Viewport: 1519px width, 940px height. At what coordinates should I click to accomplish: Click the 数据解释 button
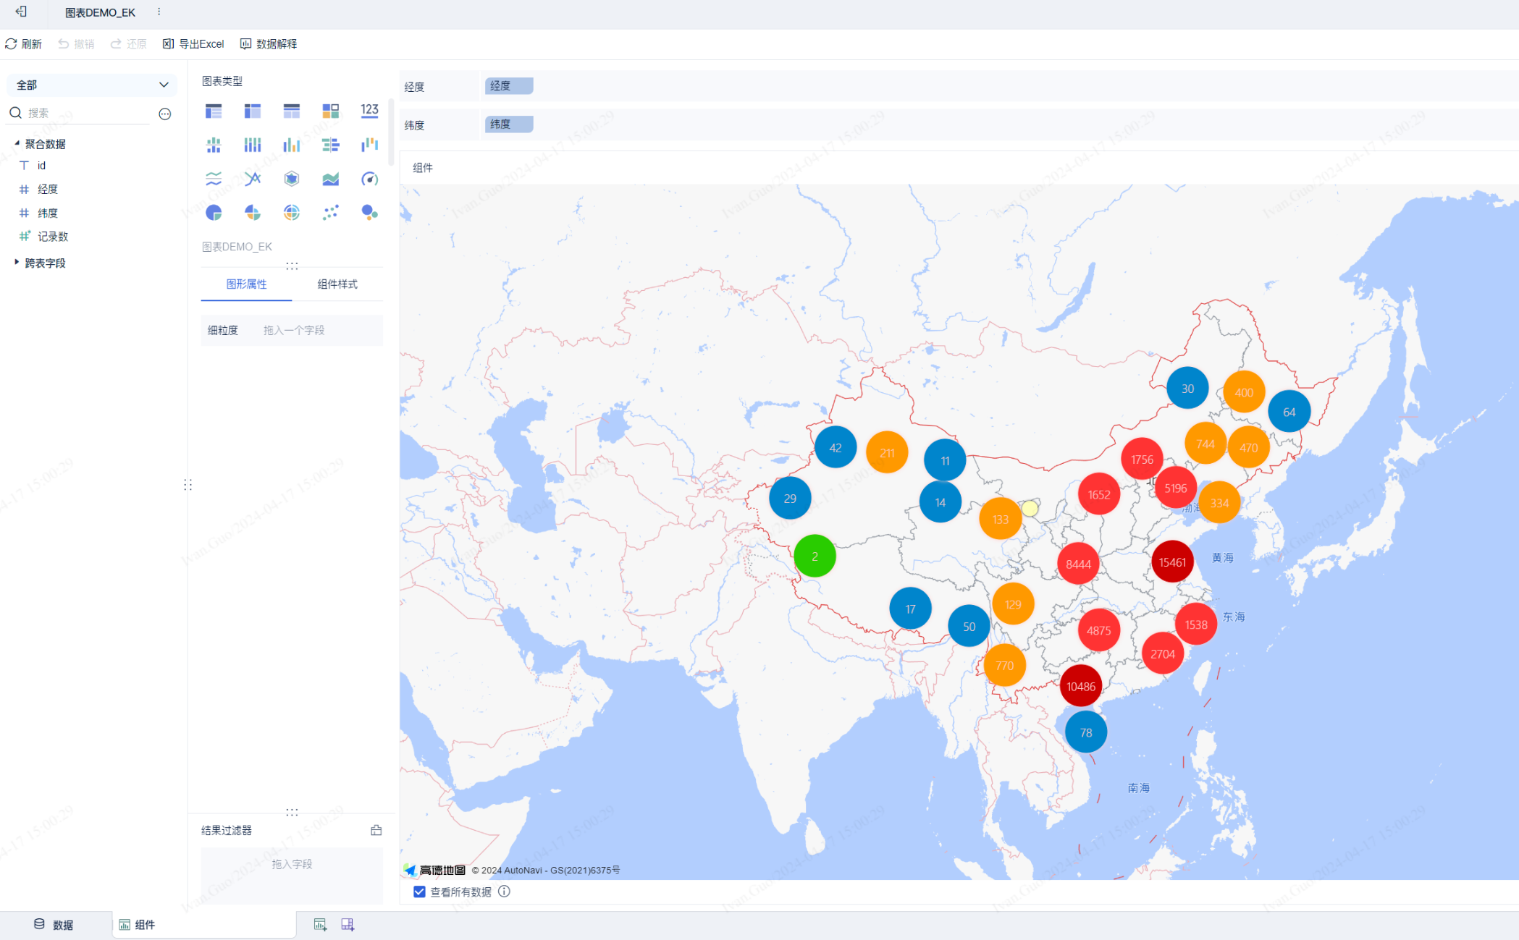(269, 44)
